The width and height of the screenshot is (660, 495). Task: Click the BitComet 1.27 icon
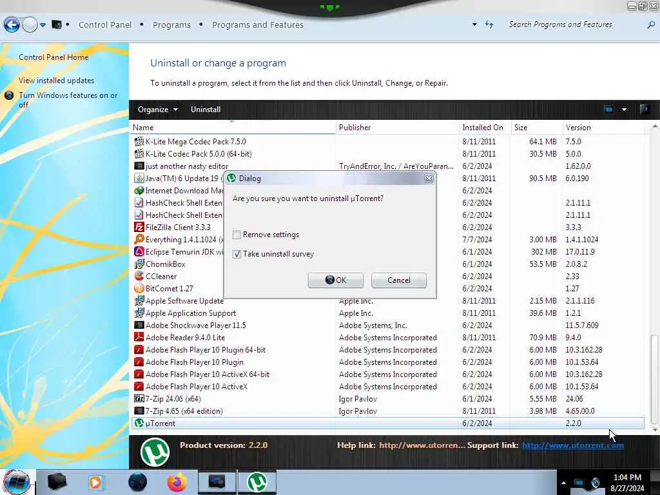pos(139,288)
